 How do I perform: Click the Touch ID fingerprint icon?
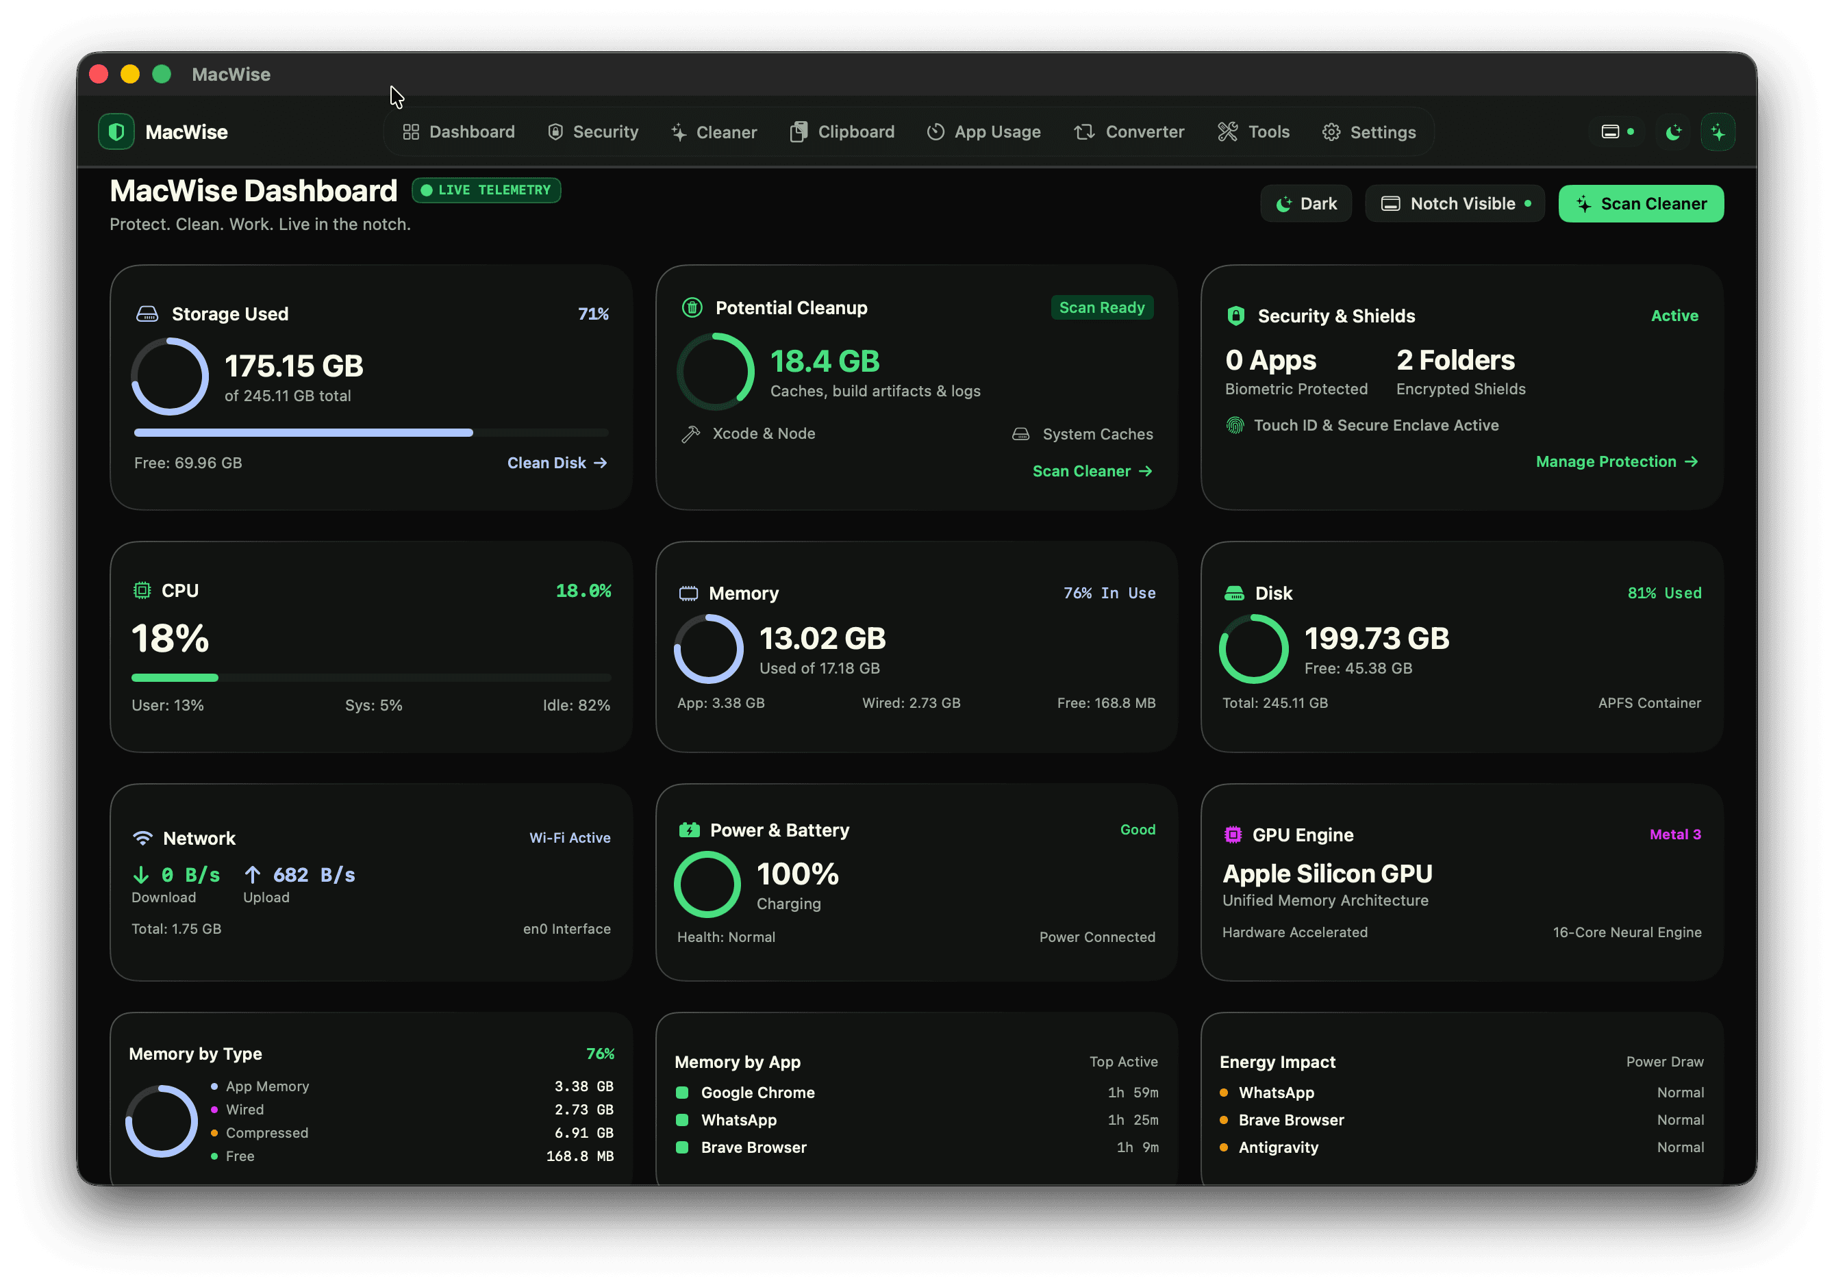(x=1235, y=426)
